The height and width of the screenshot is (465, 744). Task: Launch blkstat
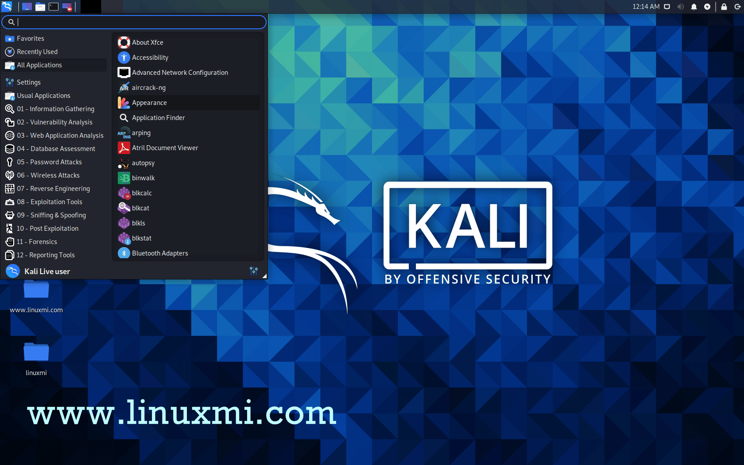click(188, 238)
